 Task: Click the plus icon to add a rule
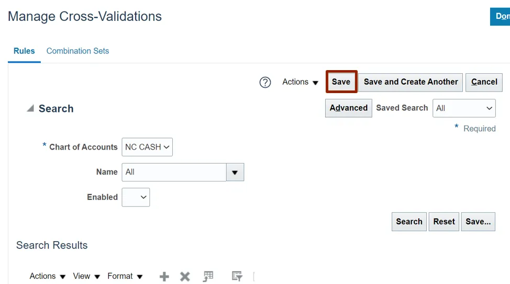click(164, 277)
